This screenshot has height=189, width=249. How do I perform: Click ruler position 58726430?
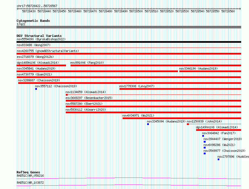point(29,11)
